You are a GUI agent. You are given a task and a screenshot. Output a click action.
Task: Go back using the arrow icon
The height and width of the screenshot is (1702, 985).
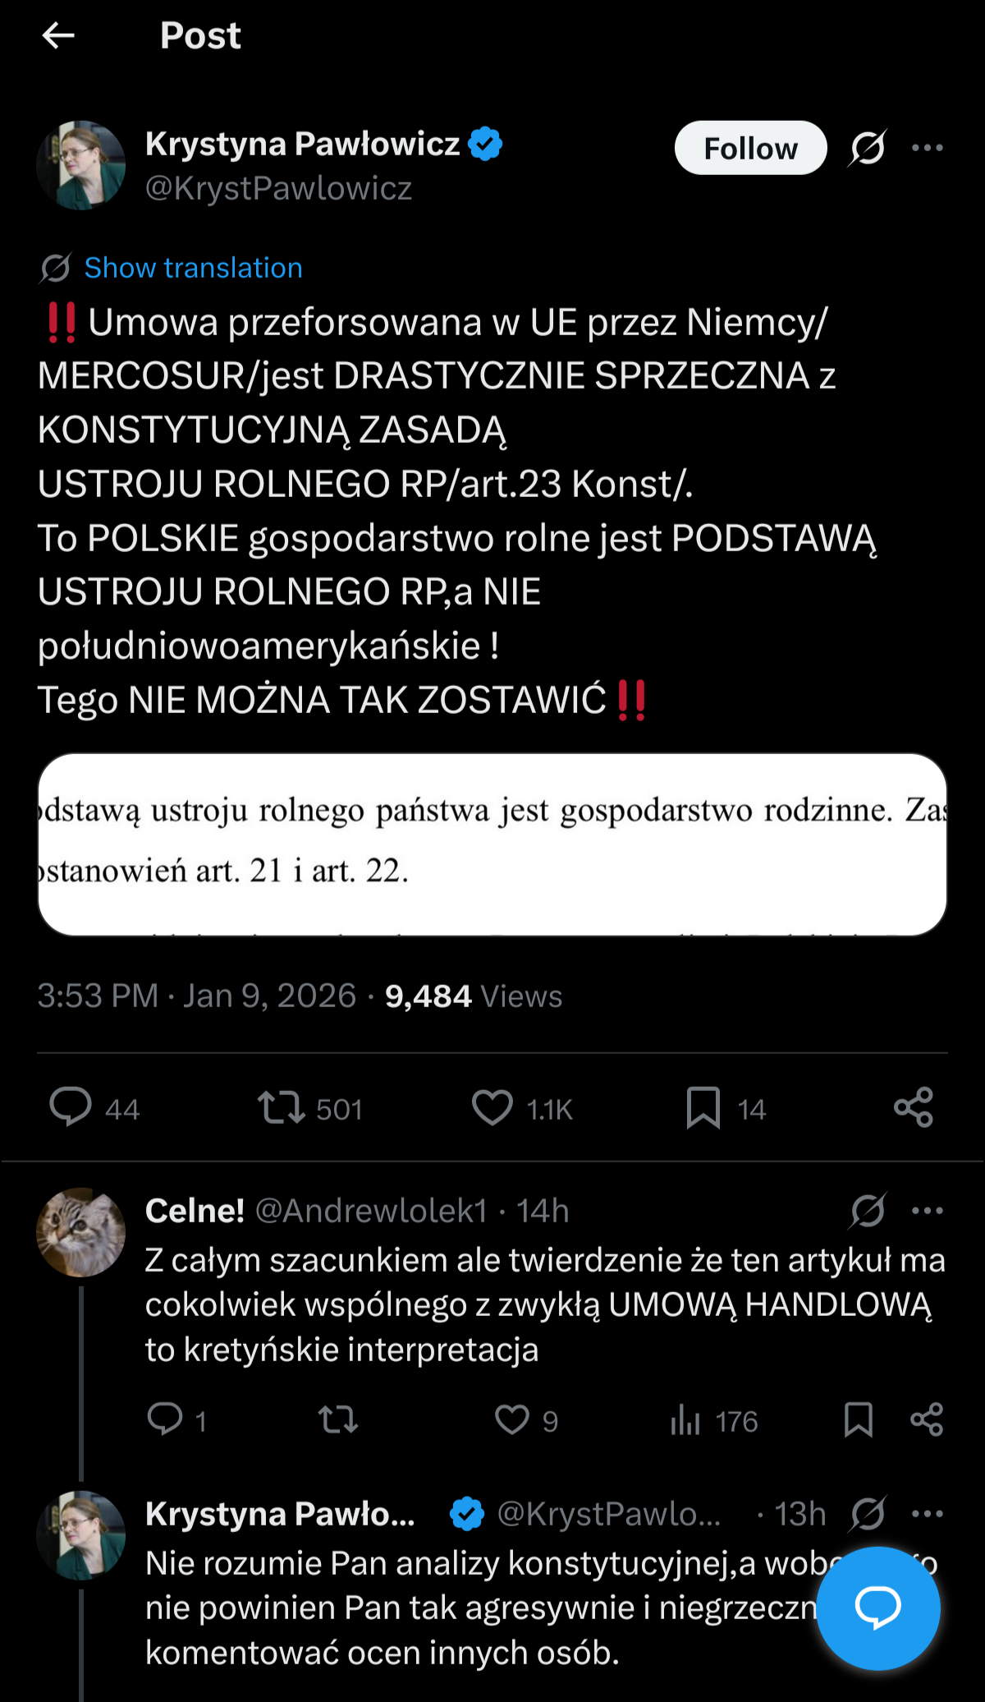click(x=58, y=35)
